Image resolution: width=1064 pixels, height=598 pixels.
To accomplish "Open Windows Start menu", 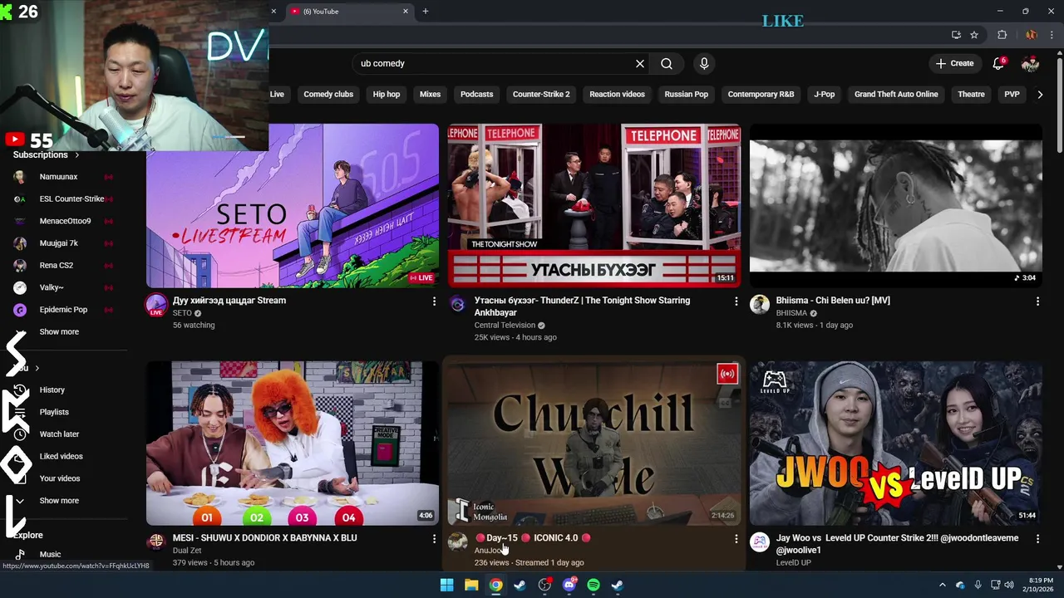I will [446, 585].
